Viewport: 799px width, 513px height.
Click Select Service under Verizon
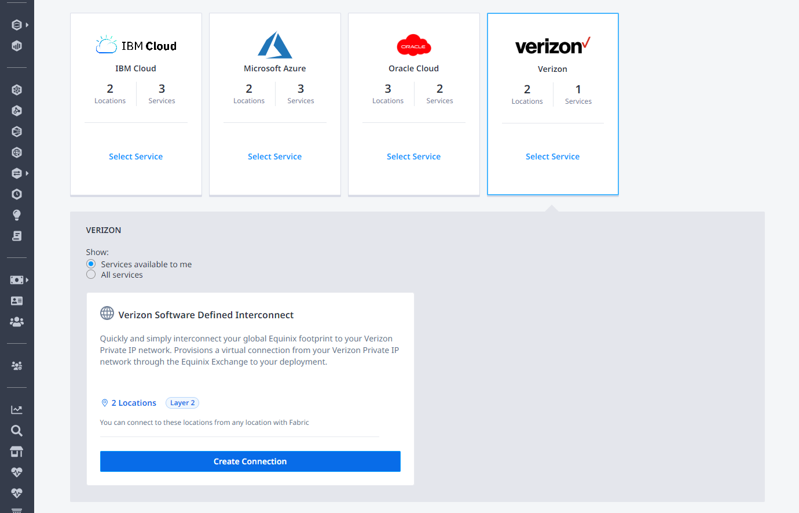point(553,157)
